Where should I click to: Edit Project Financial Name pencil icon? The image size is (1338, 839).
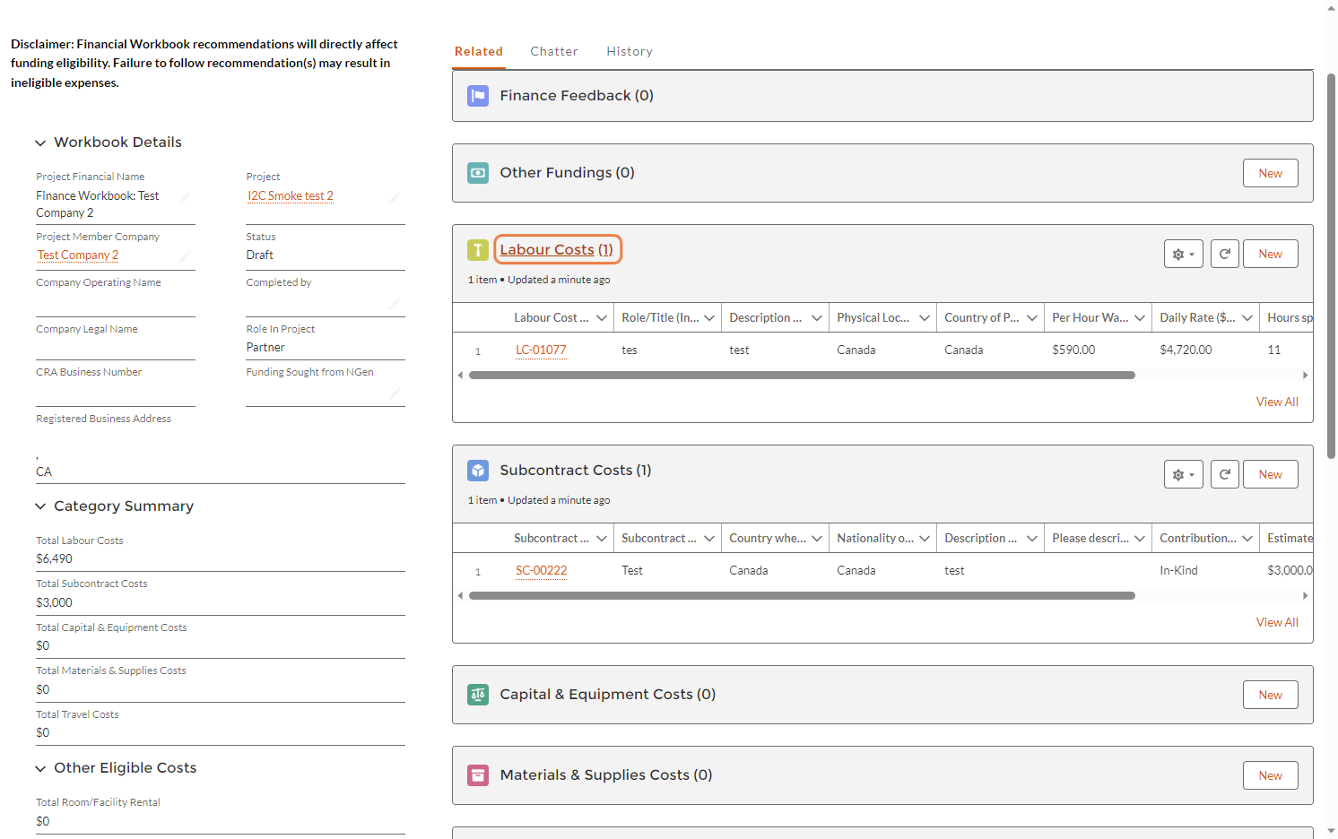(185, 197)
